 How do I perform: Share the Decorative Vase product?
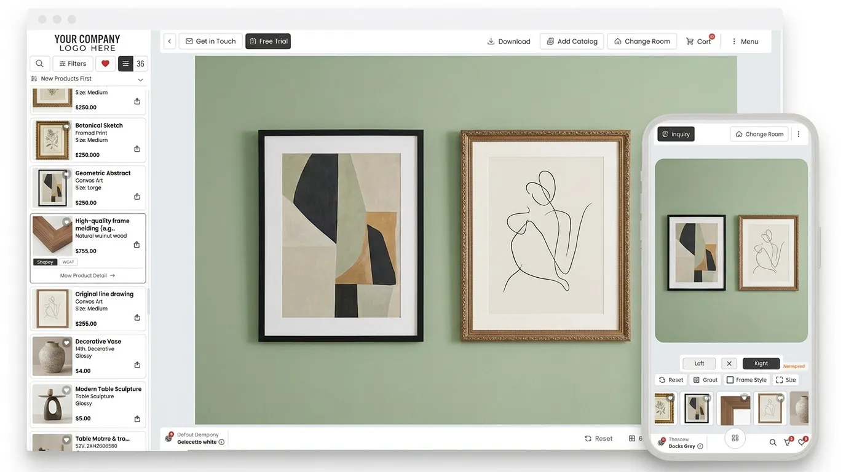tap(137, 365)
